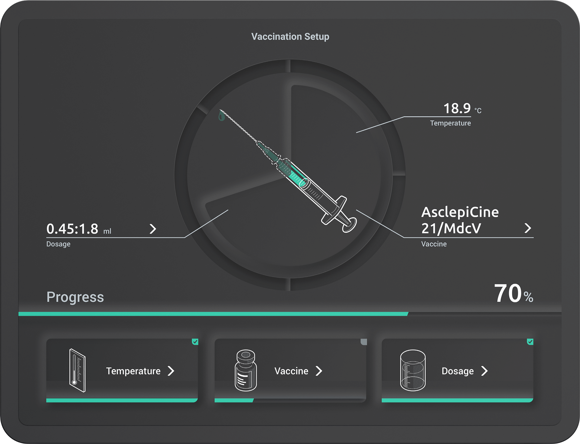Select the Vaccine card label
The image size is (580, 444).
pyautogui.click(x=291, y=371)
